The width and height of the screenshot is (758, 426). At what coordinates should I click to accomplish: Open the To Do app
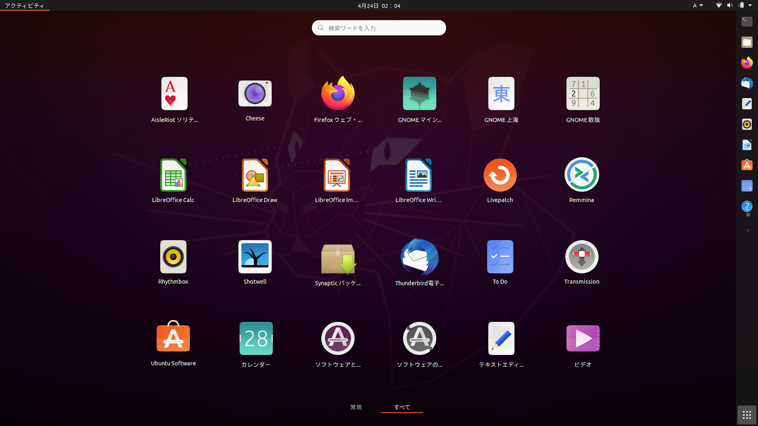pyautogui.click(x=500, y=257)
